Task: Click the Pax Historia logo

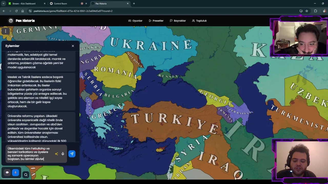Action: pyautogui.click(x=22, y=21)
